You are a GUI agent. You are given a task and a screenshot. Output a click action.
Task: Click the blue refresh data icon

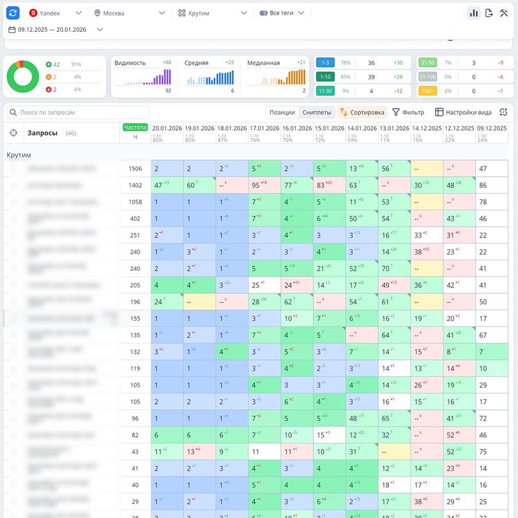14,13
